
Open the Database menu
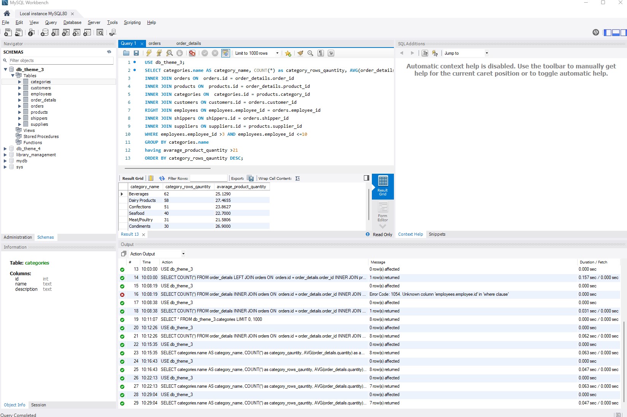pyautogui.click(x=72, y=22)
